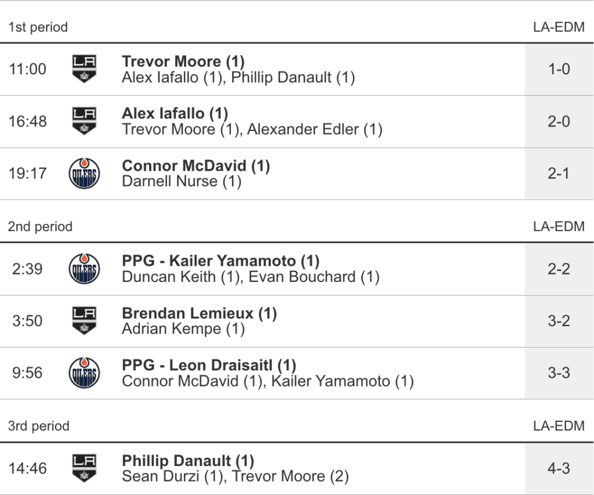Select the Adrian Kempe assist line

pyautogui.click(x=183, y=329)
